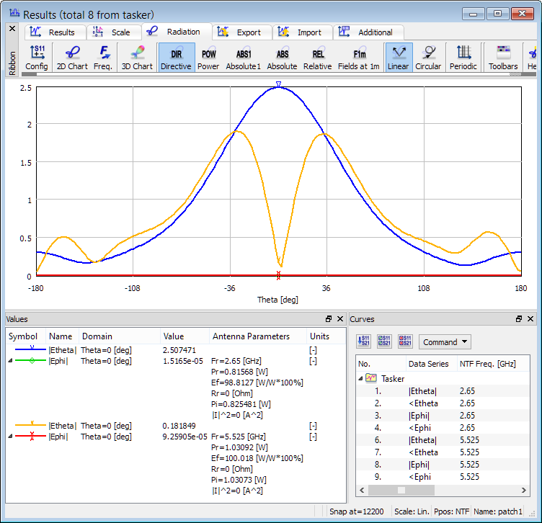Open the Command dropdown

tap(445, 342)
